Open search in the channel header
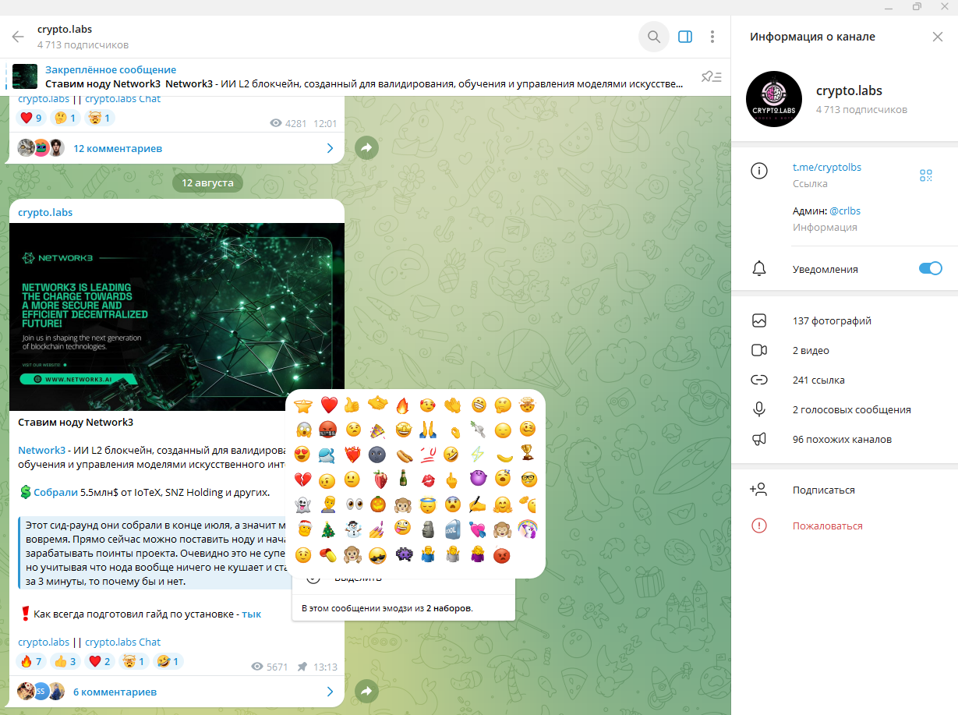Image resolution: width=958 pixels, height=715 pixels. [x=654, y=37]
